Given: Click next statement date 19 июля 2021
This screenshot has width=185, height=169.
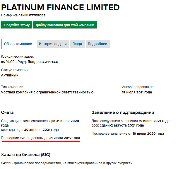Looking at the screenshot, I should pyautogui.click(x=154, y=121).
